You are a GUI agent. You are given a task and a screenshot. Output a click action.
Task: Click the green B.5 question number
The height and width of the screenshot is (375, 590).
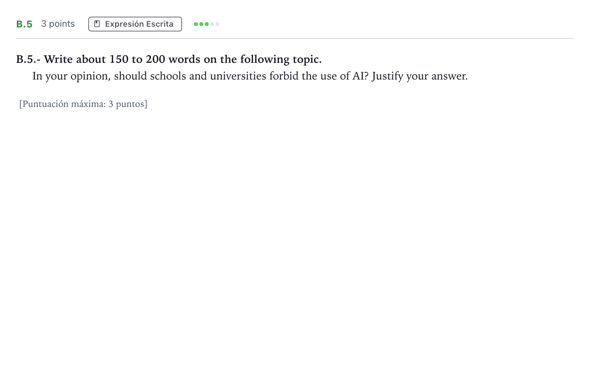(x=24, y=24)
